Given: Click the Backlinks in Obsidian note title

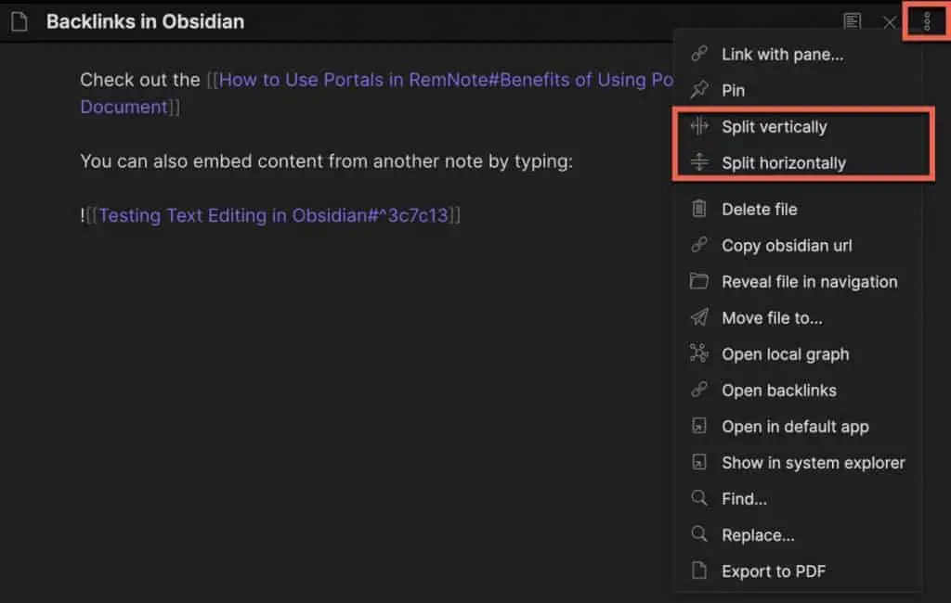Looking at the screenshot, I should click(145, 21).
